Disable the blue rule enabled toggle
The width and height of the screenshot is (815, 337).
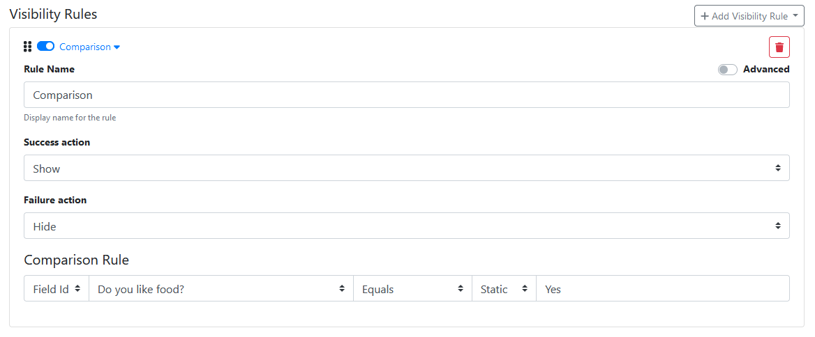(x=46, y=47)
